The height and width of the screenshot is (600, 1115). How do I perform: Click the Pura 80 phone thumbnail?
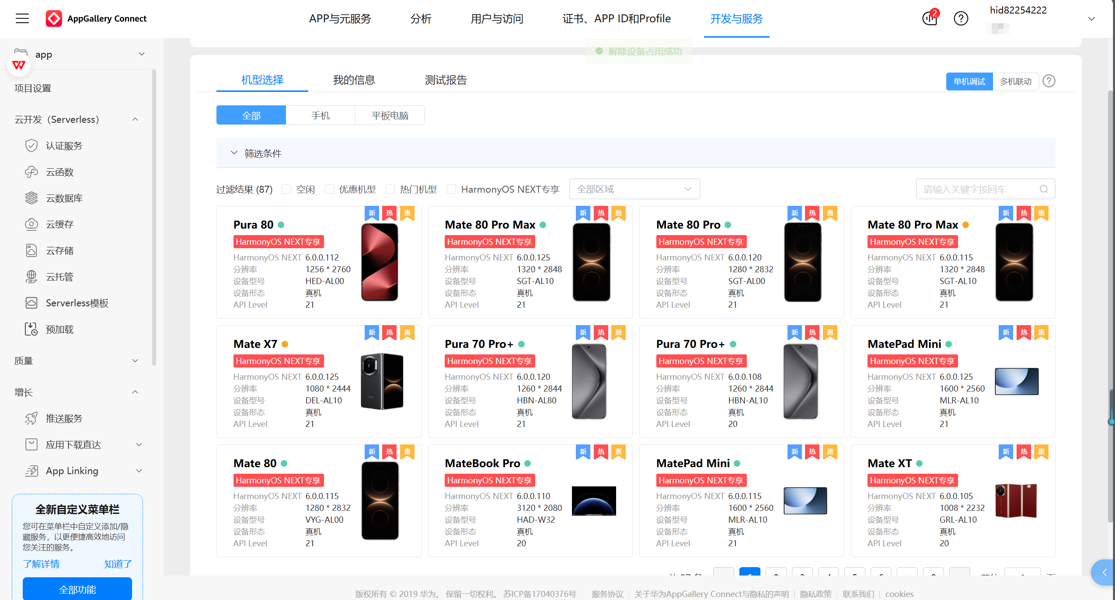380,262
